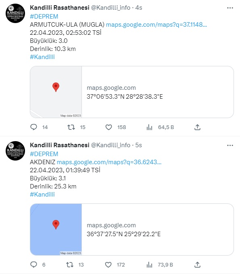The height and width of the screenshot is (275, 240).
Task: Reply to the AKDENIZ earthquake tweet
Action: (33, 264)
